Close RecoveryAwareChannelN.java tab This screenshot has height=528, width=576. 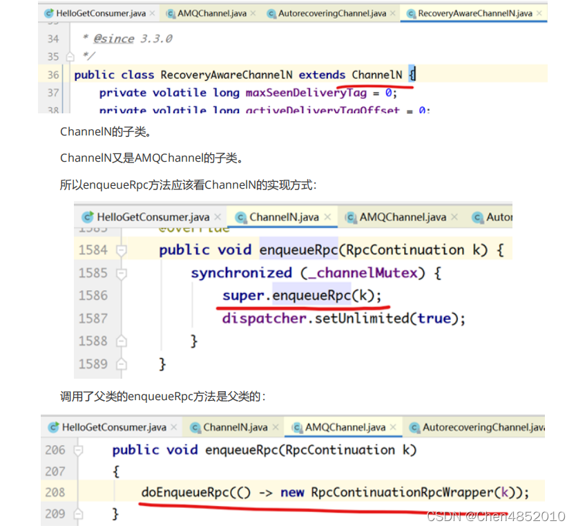click(x=539, y=14)
